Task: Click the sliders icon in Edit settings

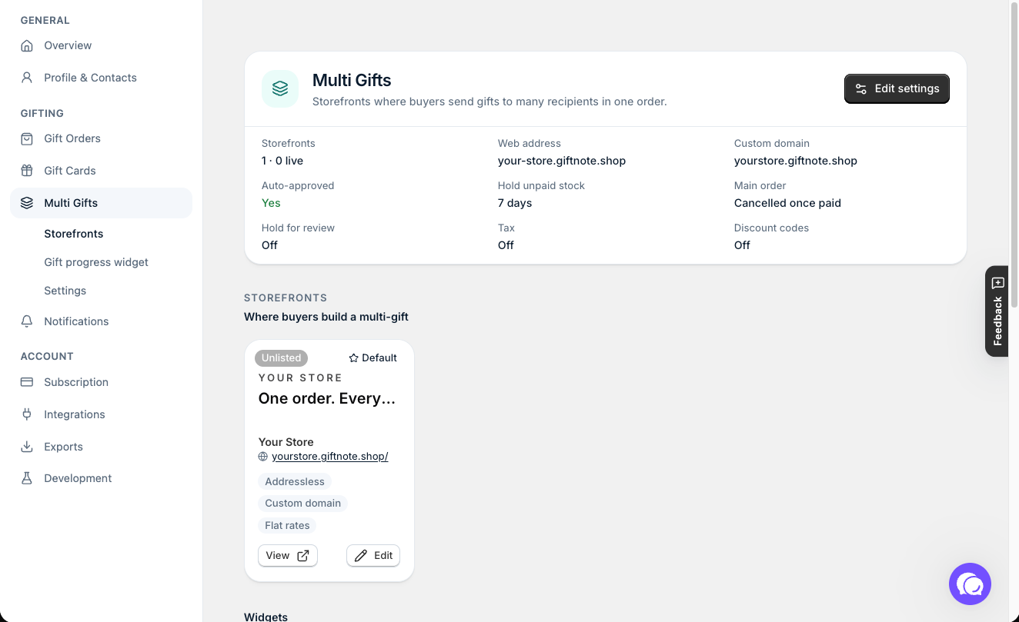Action: pos(861,88)
